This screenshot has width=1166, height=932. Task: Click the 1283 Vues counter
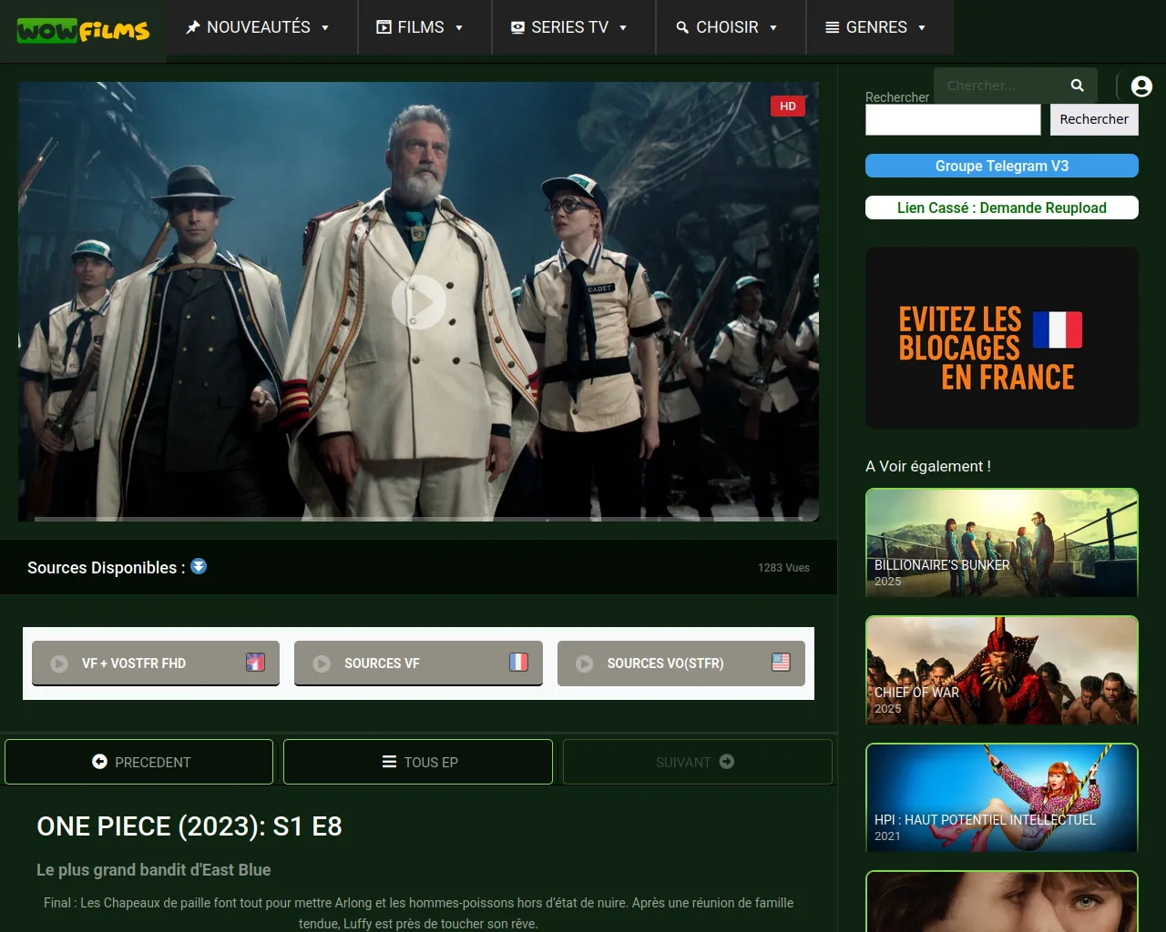[783, 568]
